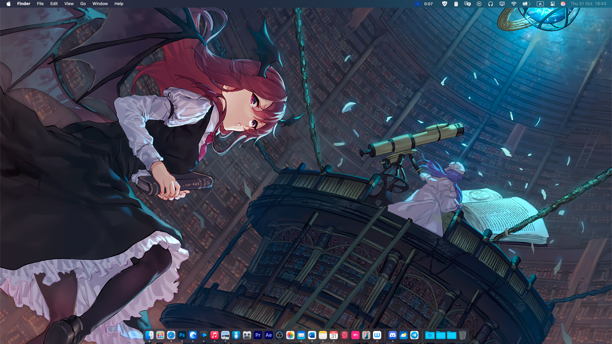612x344 pixels.
Task: Open the blue microphone app in Dock
Action: tap(236, 335)
